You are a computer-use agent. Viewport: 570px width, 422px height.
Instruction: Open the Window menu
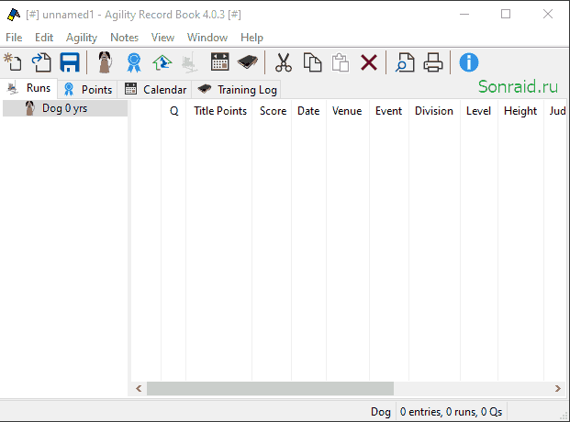point(207,38)
